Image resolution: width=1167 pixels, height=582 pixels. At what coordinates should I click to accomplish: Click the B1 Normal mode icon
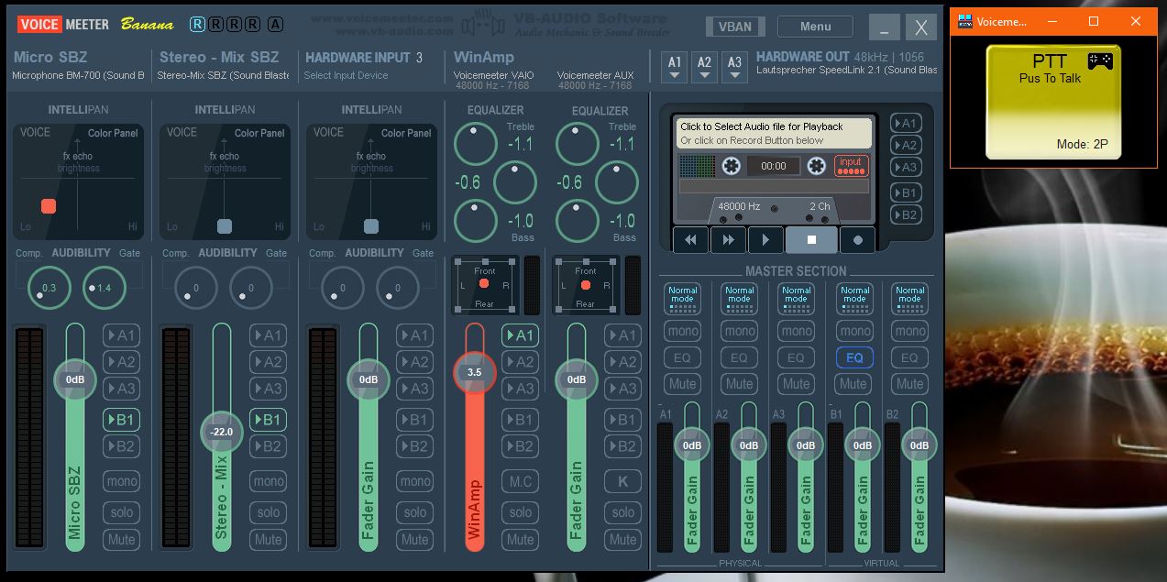(854, 299)
